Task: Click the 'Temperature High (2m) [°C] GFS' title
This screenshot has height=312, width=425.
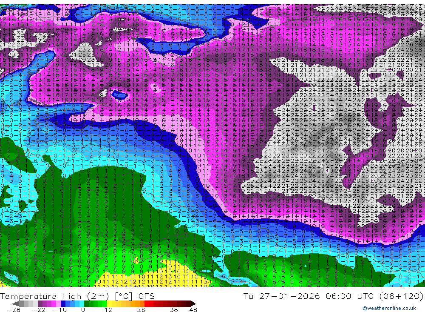Action: pyautogui.click(x=77, y=296)
